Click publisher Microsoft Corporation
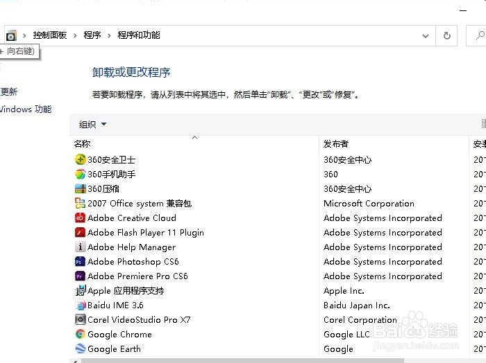This screenshot has height=363, width=486. [369, 204]
